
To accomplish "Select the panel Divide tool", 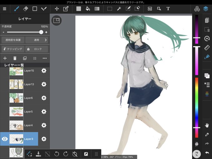I will pyautogui.click(x=150, y=9).
